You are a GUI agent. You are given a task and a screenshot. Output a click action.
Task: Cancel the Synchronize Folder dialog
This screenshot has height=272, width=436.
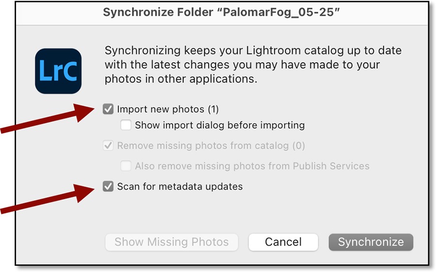pyautogui.click(x=283, y=242)
